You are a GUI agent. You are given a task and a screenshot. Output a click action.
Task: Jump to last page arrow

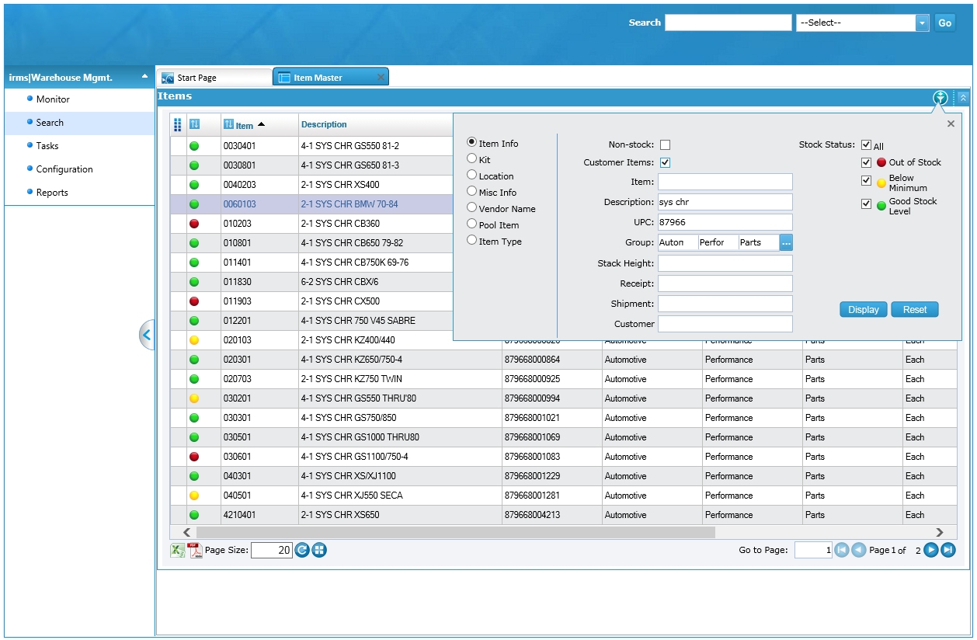[947, 550]
